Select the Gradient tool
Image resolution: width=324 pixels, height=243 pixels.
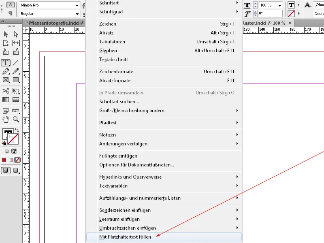point(5,99)
